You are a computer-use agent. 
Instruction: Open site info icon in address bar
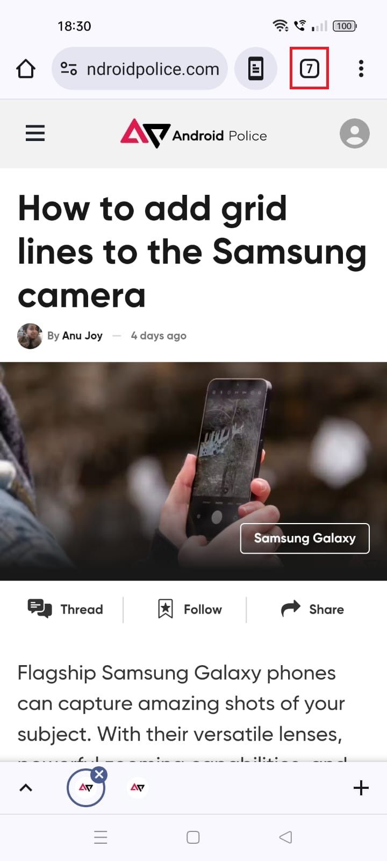pos(69,69)
